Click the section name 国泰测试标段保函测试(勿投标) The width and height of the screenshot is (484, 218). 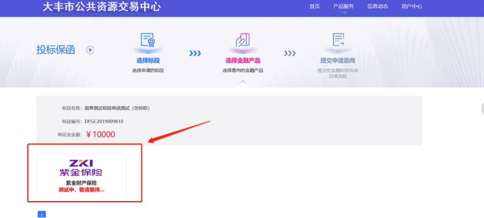tap(117, 108)
